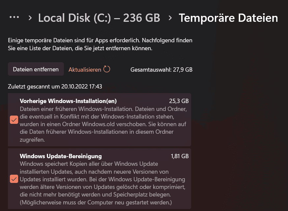Click the Windows Update-Bereinigung item title
Screen dimensions: 288x211
pyautogui.click(x=61, y=156)
